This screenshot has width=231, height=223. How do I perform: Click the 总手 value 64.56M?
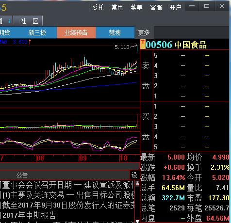tap(173, 188)
